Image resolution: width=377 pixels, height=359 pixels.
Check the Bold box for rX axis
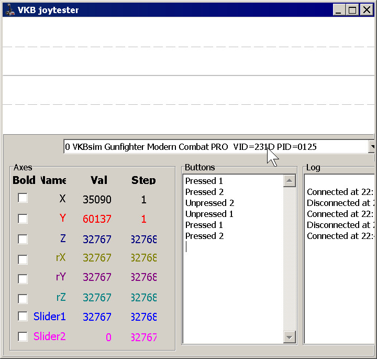[x=23, y=259]
